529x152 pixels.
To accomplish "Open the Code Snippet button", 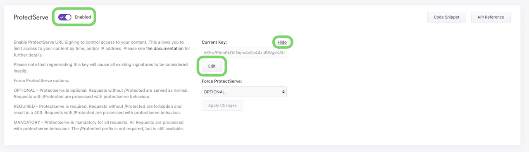I will 447,17.
